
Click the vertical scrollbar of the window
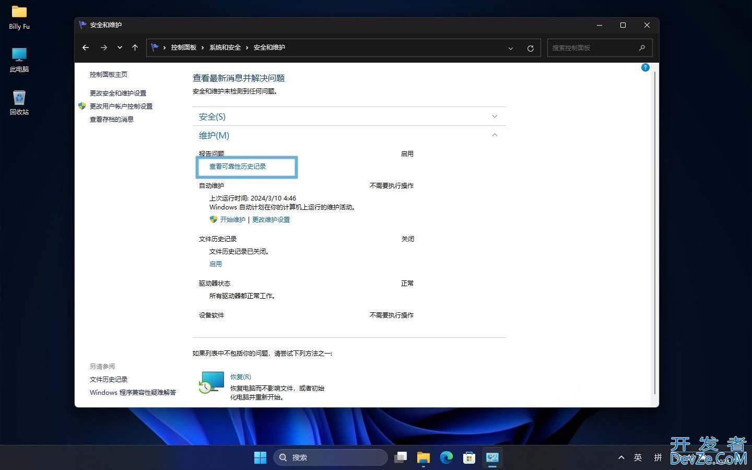tap(655, 232)
